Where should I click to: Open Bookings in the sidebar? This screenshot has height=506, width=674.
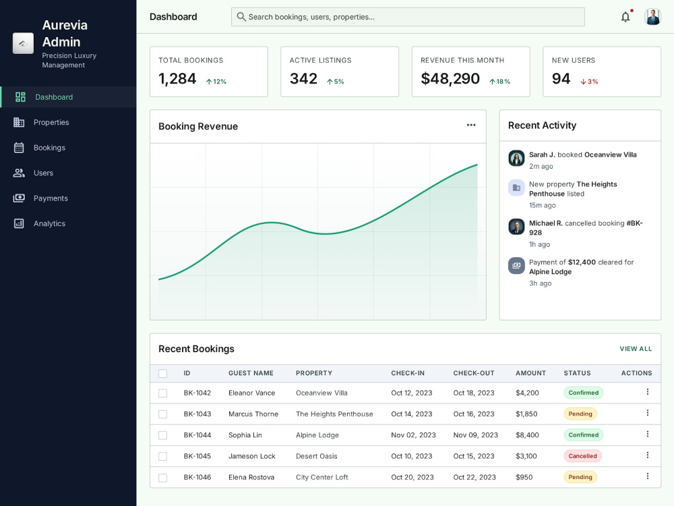point(68,148)
